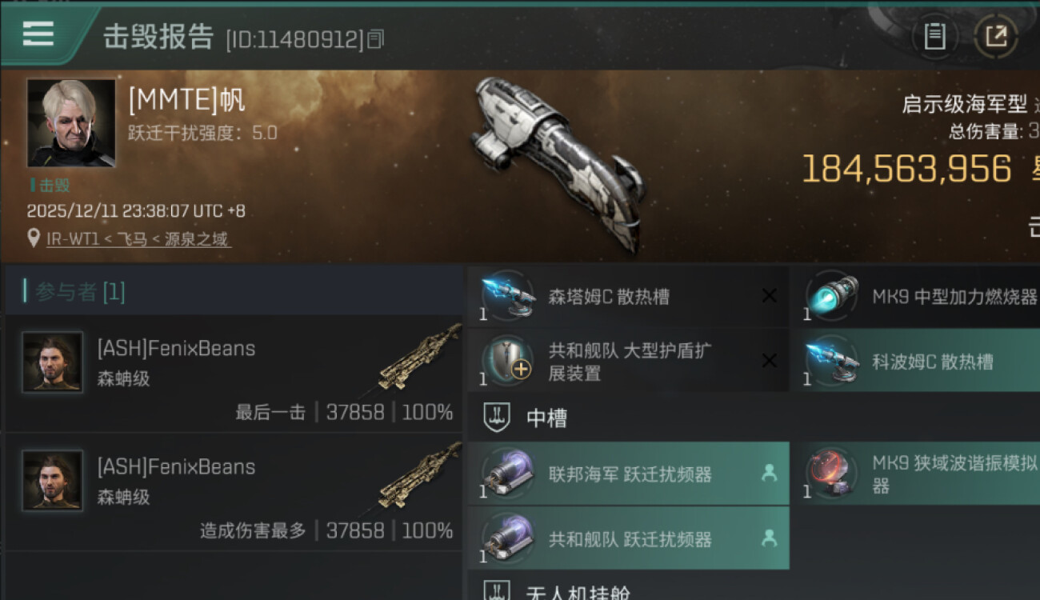1040x600 pixels.
Task: Open the clipboard report icon
Action: [x=934, y=36]
